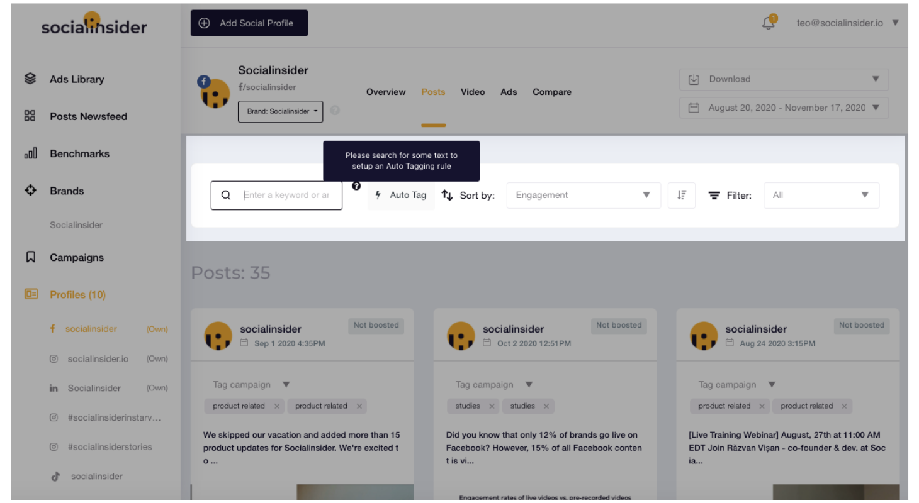Open the Brand: Socialinsider dropdown

point(281,111)
